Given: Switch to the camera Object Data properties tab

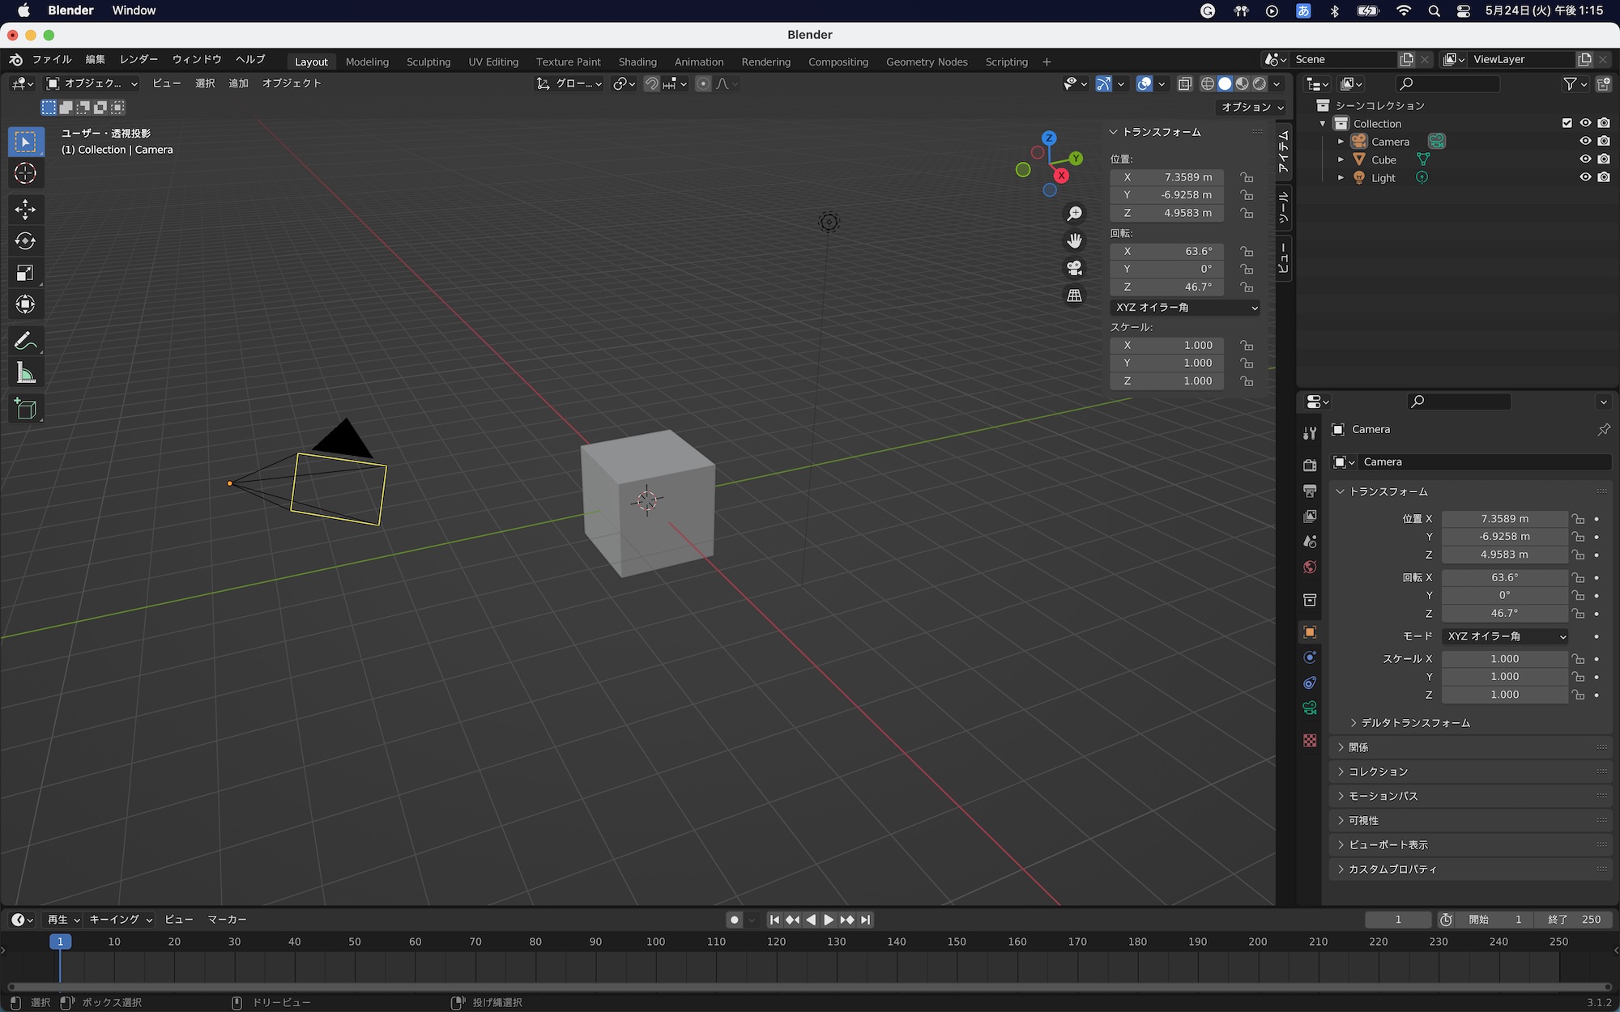Looking at the screenshot, I should [x=1310, y=708].
